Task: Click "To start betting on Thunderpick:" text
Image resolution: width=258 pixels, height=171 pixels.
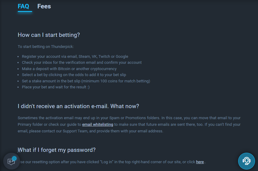Action: coord(46,47)
